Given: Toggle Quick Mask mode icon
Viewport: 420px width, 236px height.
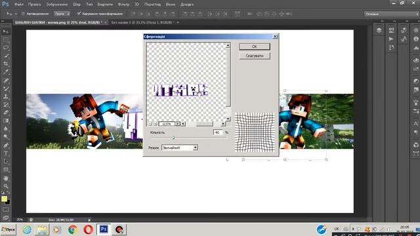Looking at the screenshot, I should point(6,210).
